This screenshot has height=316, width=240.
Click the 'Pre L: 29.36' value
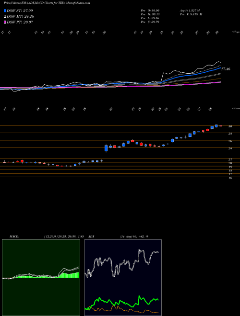tap(150, 18)
